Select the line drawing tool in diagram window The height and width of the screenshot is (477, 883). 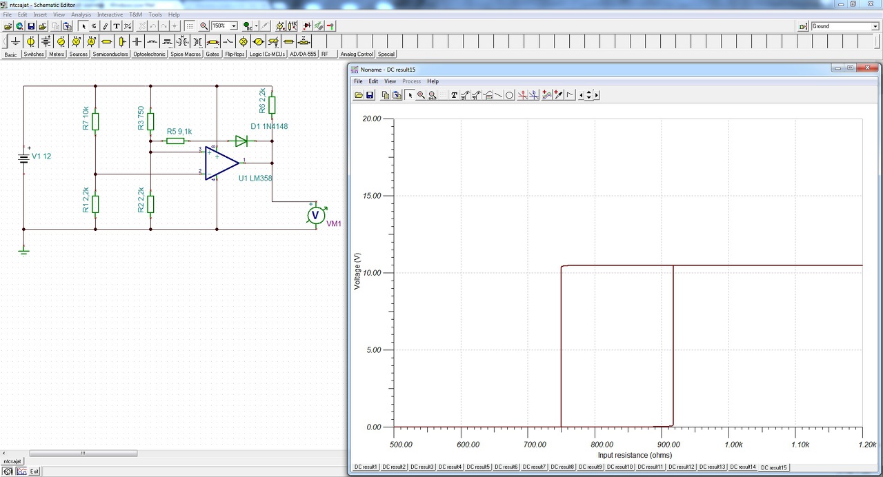coord(498,95)
